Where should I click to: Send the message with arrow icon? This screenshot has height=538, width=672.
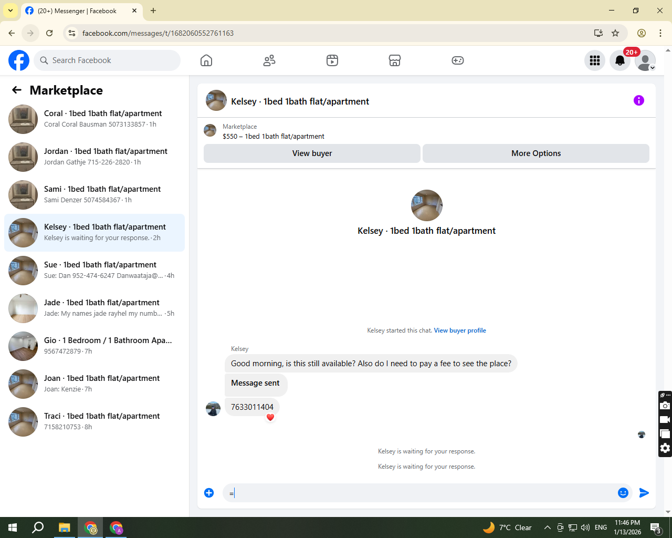[x=644, y=493]
